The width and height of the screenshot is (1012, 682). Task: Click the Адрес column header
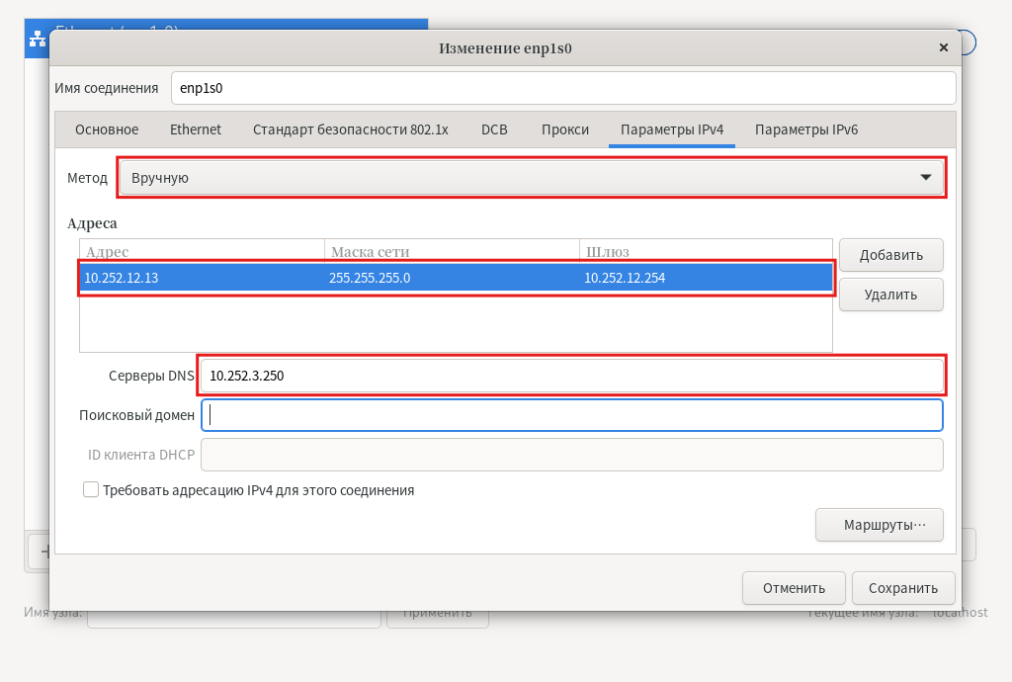point(202,251)
